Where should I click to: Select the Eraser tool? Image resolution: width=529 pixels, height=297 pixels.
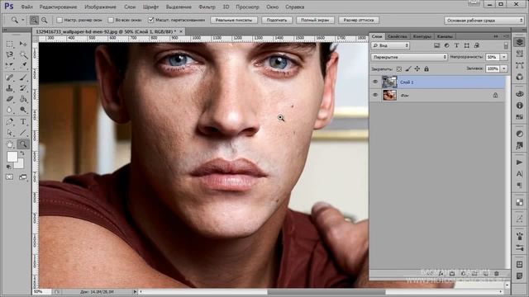pyautogui.click(x=9, y=99)
